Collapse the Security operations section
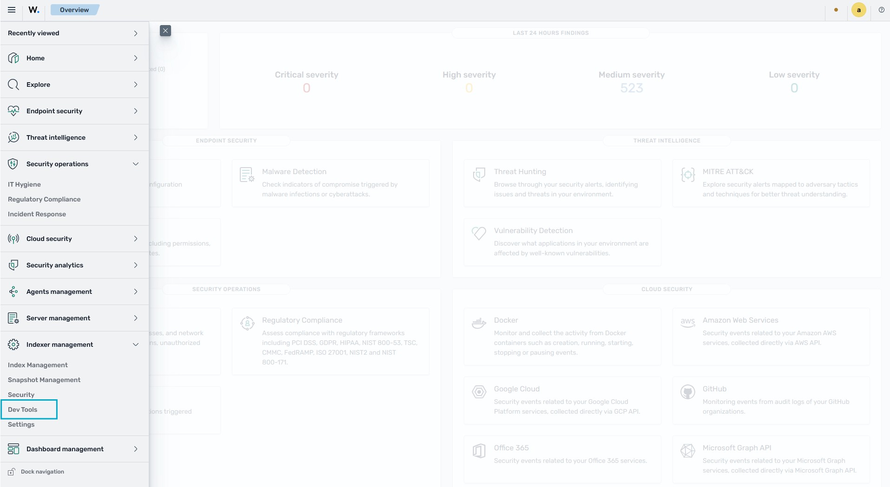The image size is (890, 487). click(136, 164)
